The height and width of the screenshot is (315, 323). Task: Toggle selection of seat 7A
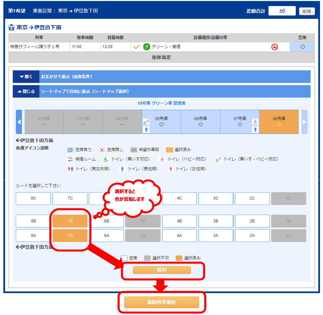pyautogui.click(x=70, y=236)
